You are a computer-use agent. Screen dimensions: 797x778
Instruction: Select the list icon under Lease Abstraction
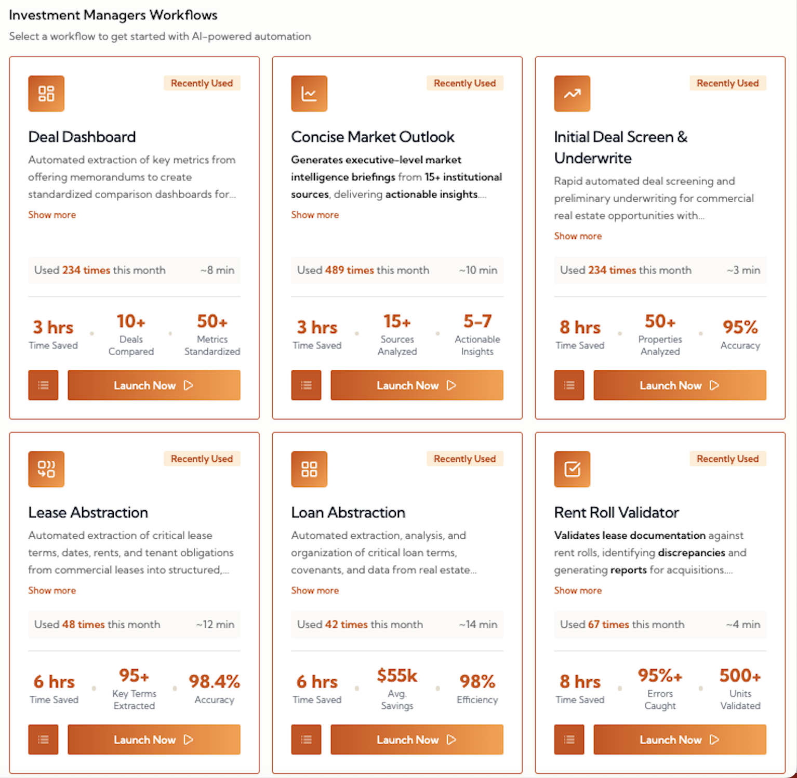click(x=43, y=740)
